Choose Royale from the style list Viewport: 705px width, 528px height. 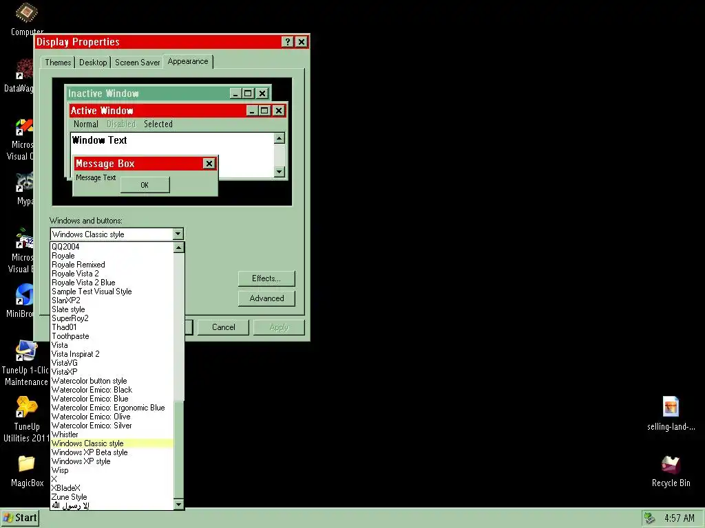[x=112, y=256]
